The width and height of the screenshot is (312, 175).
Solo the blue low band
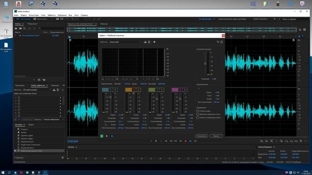click(111, 90)
